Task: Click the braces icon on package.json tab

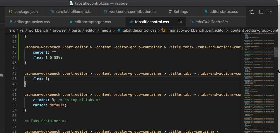Action: pyautogui.click(x=11, y=12)
